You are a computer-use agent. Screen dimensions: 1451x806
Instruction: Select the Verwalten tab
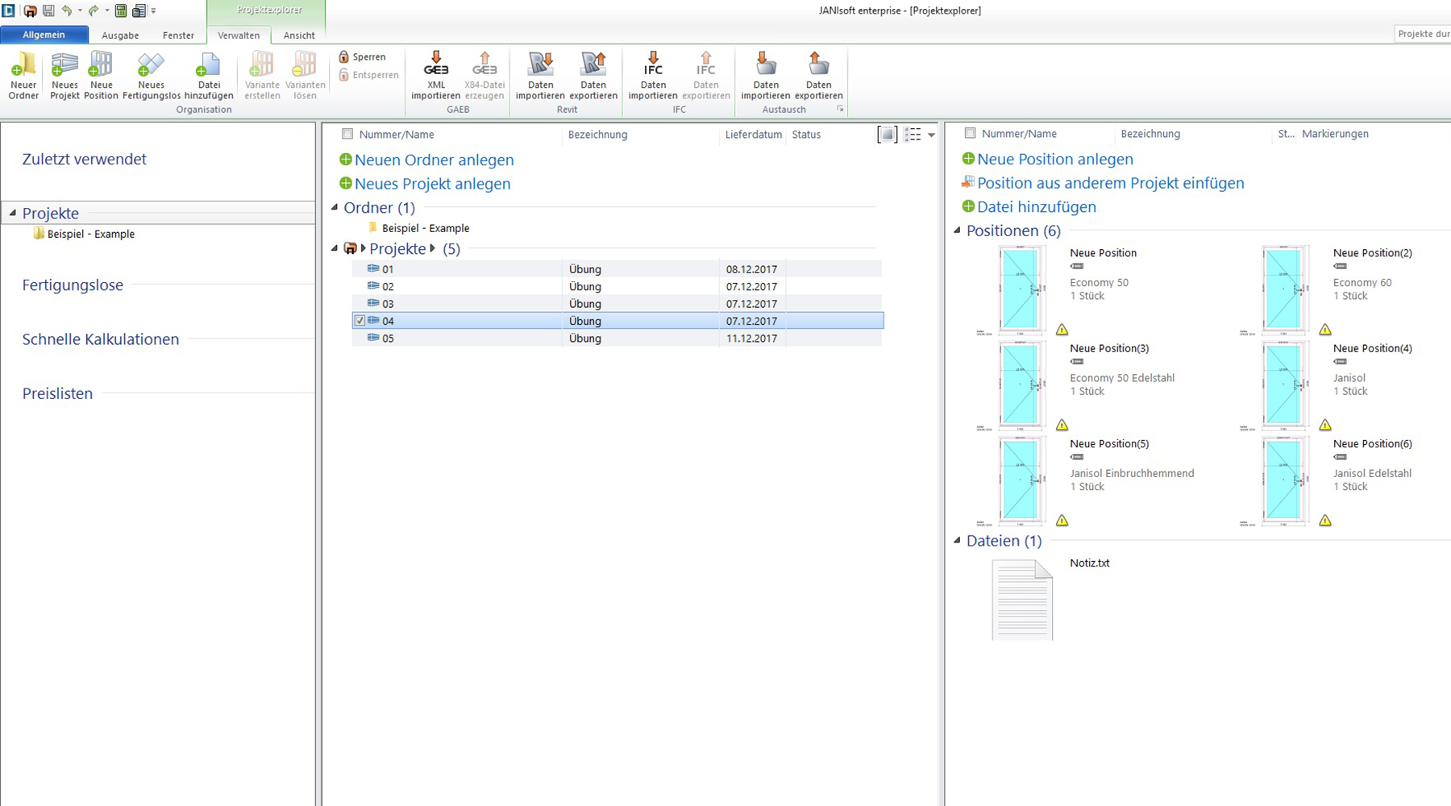coord(239,35)
